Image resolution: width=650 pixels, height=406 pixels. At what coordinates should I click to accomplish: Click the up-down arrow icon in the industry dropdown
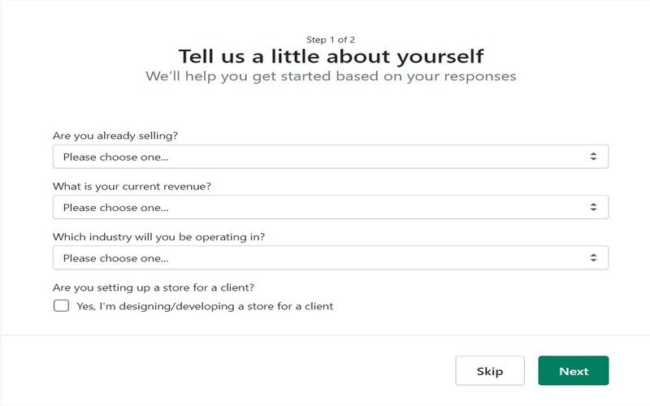click(x=593, y=257)
